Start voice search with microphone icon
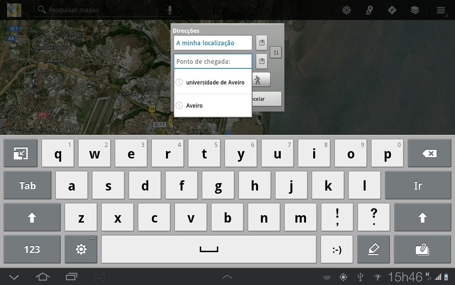Screen dimensions: 455x285 pos(170,10)
